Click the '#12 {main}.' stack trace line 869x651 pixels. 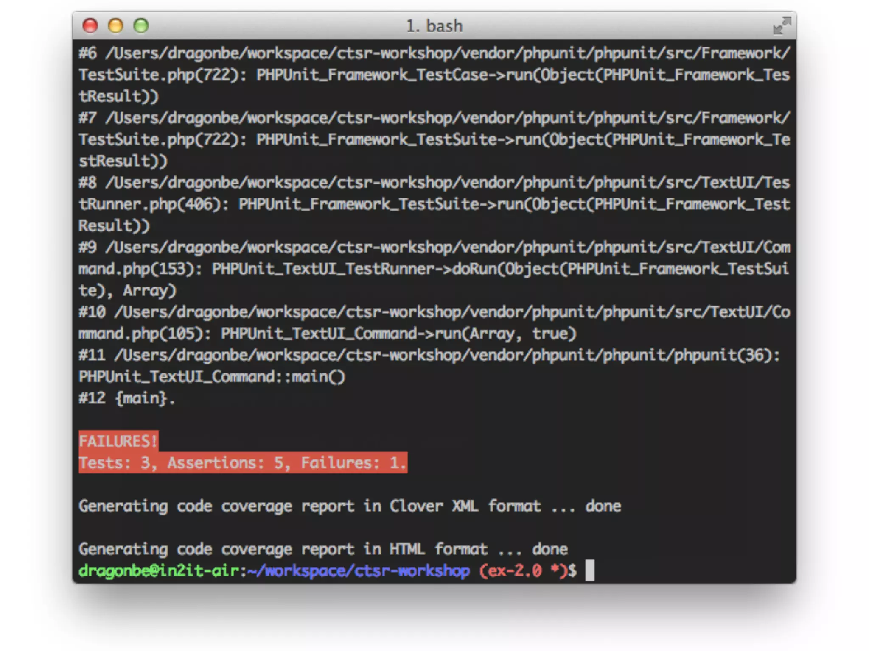pos(126,398)
